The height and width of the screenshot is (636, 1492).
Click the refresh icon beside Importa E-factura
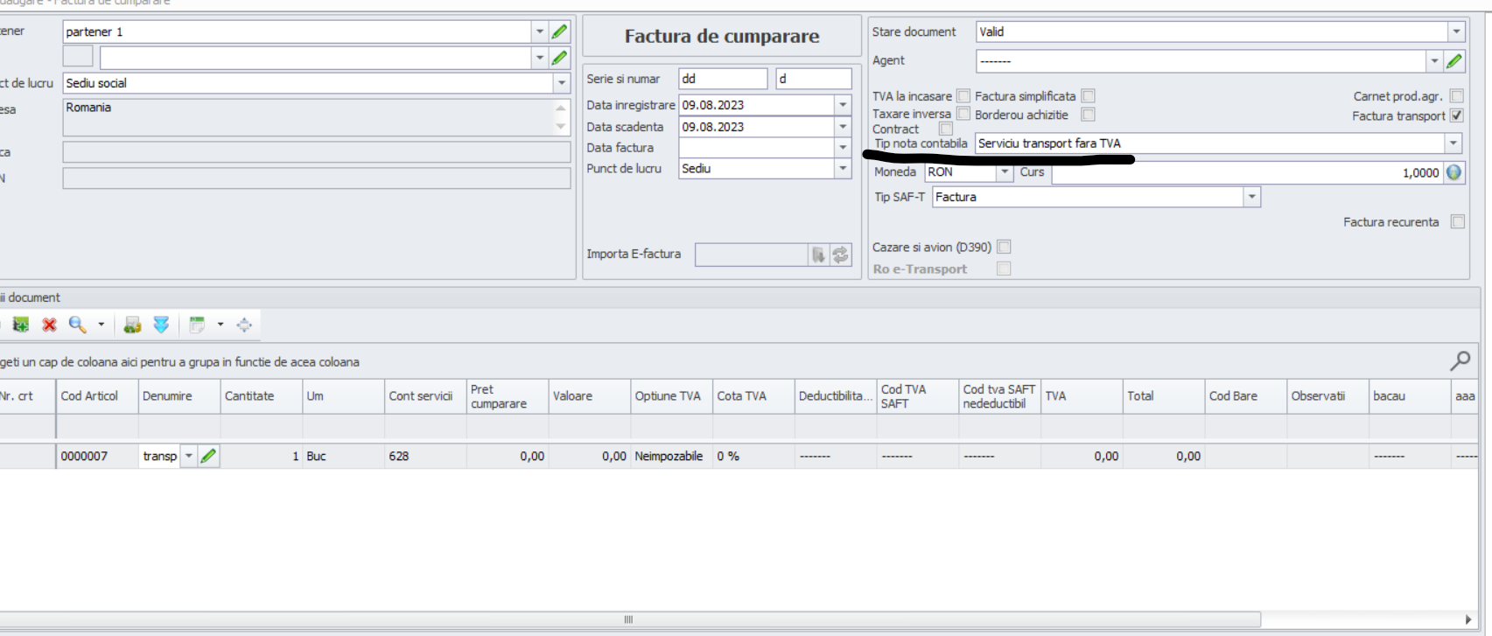pos(840,255)
